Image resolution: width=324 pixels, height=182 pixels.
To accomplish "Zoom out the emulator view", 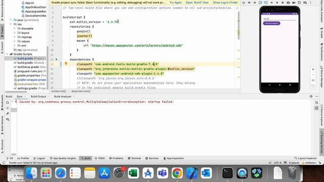I will pyautogui.click(x=313, y=75).
